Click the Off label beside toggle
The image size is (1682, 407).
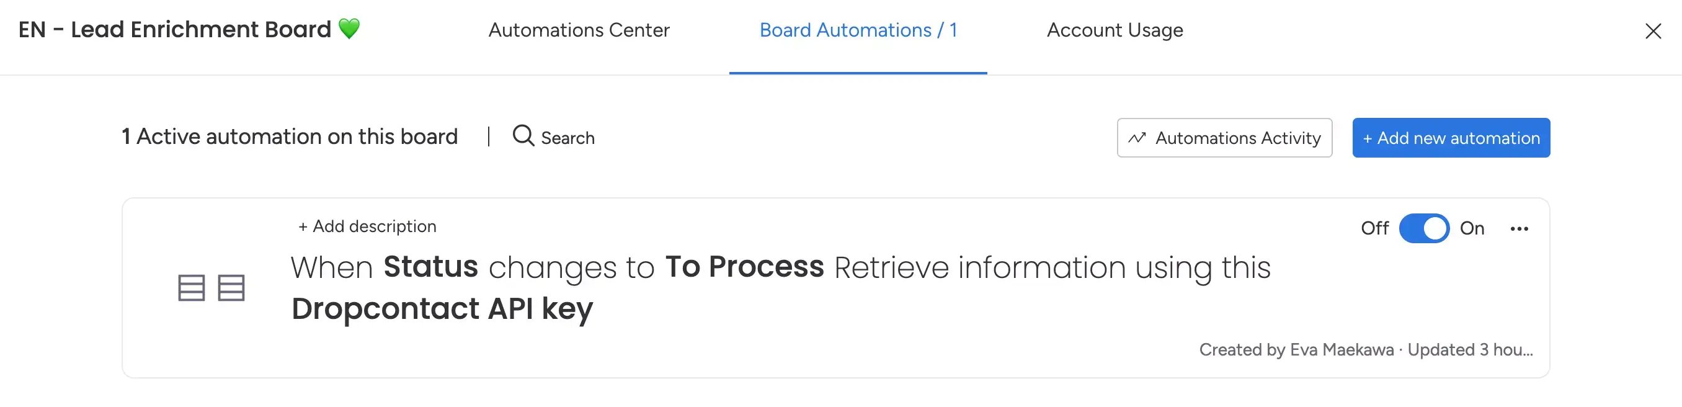[1374, 228]
